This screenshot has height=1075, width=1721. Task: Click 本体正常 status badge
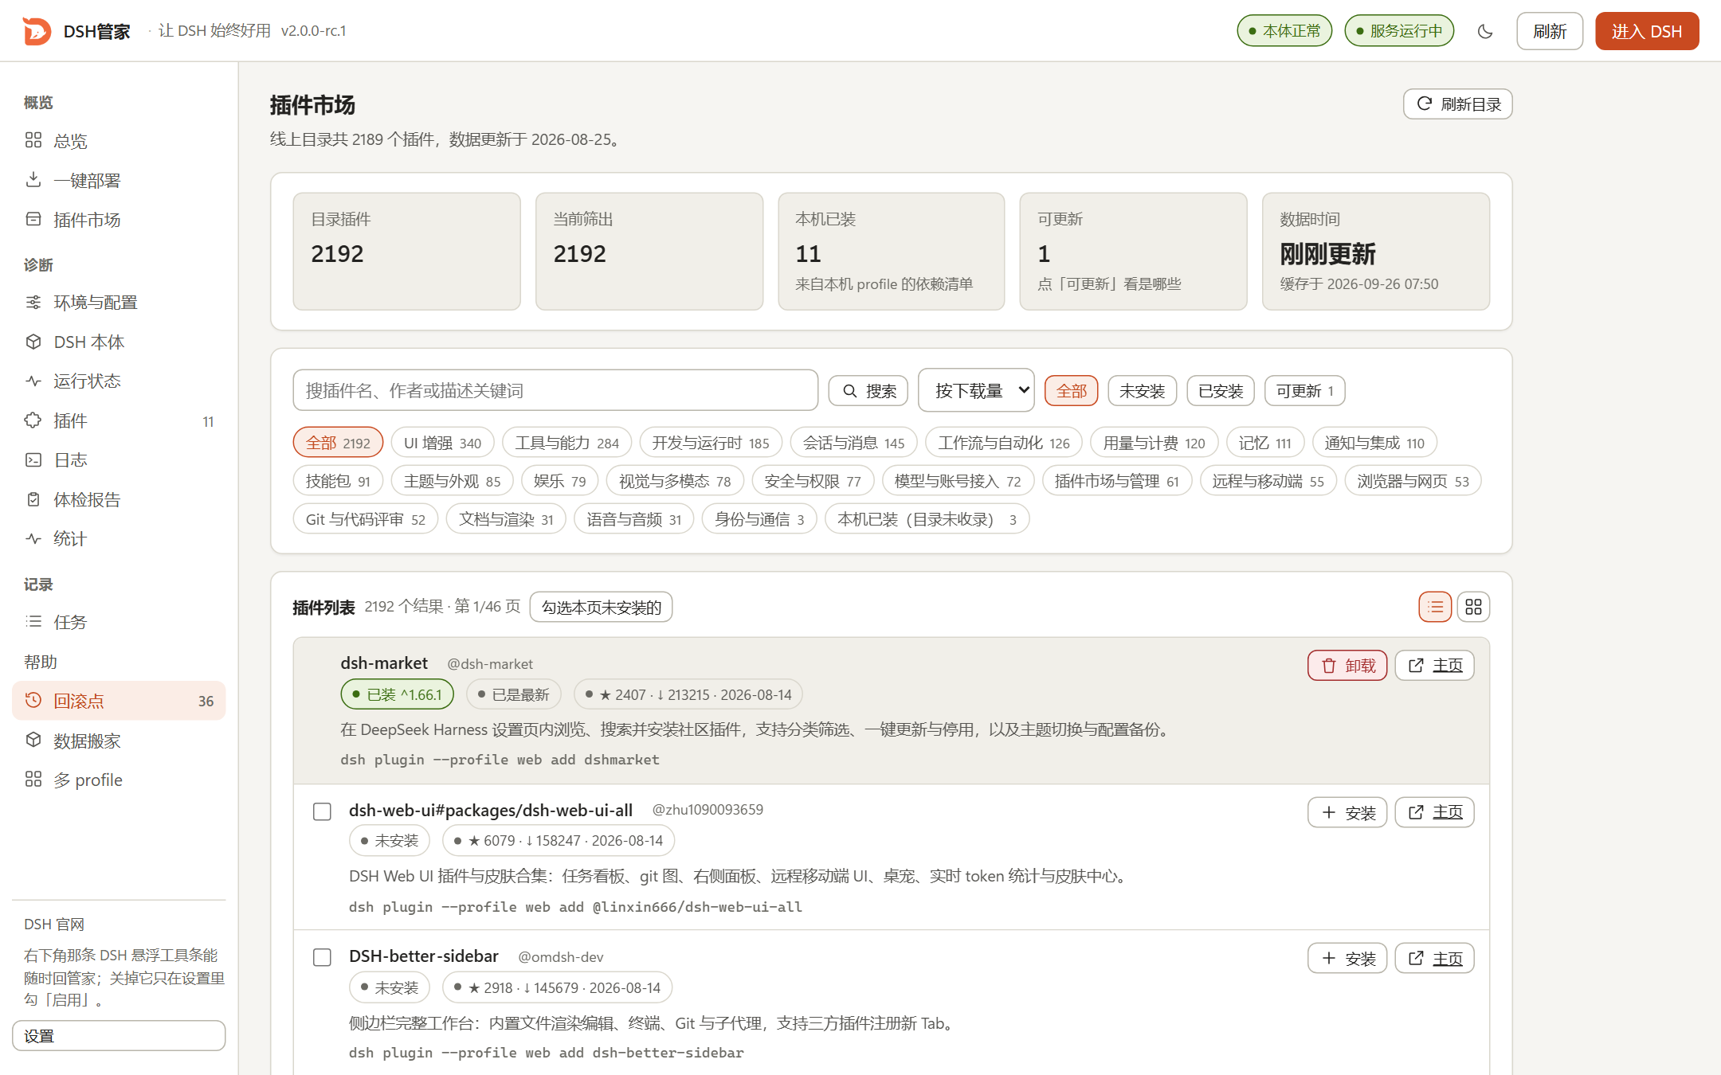(1284, 31)
